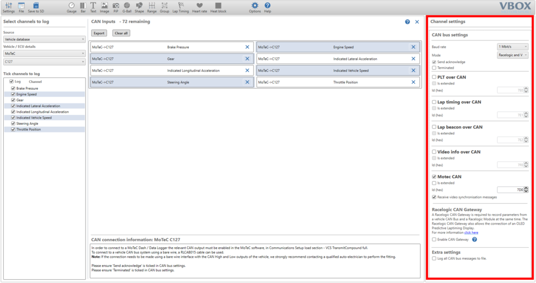Toggle Send acknowledge checkbox
The width and height of the screenshot is (536, 283).
(x=434, y=62)
